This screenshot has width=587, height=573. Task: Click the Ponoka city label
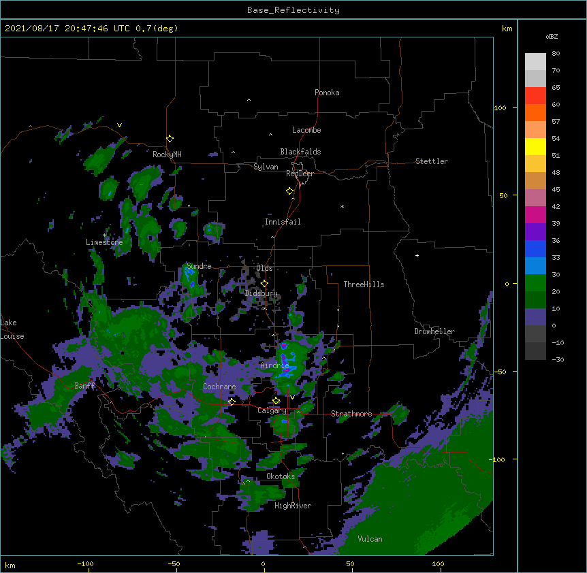[x=327, y=93]
